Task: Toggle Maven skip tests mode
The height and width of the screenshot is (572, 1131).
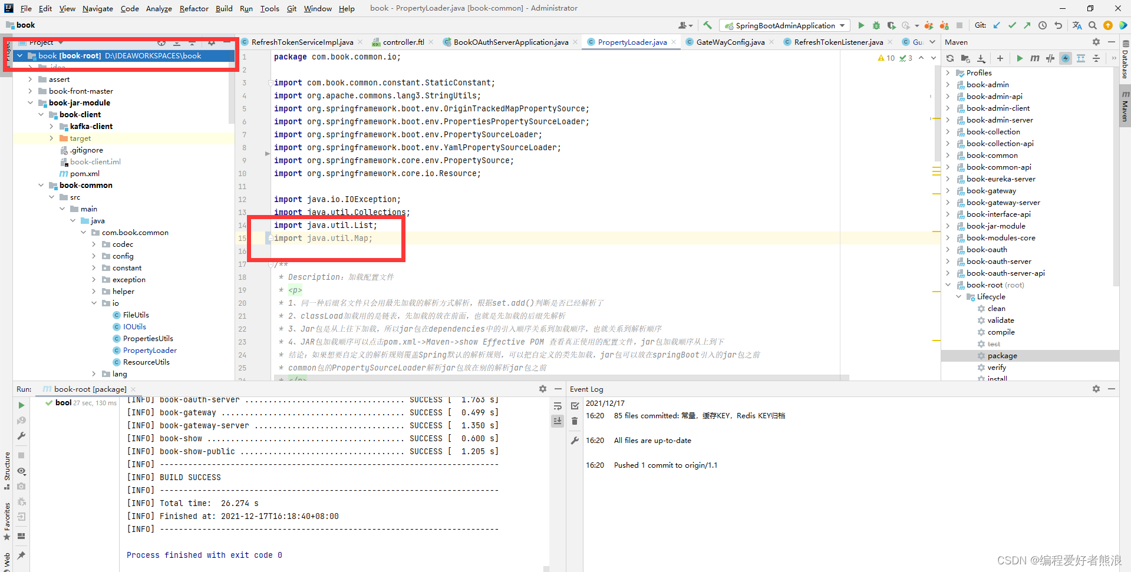Action: [x=1066, y=58]
